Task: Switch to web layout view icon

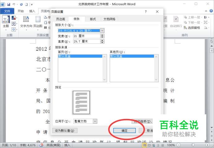Action: tap(153, 145)
